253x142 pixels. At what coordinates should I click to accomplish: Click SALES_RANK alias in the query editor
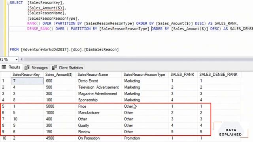point(225,24)
